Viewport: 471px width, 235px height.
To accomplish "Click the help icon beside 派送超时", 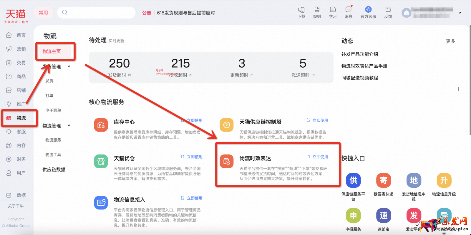I will [x=313, y=75].
